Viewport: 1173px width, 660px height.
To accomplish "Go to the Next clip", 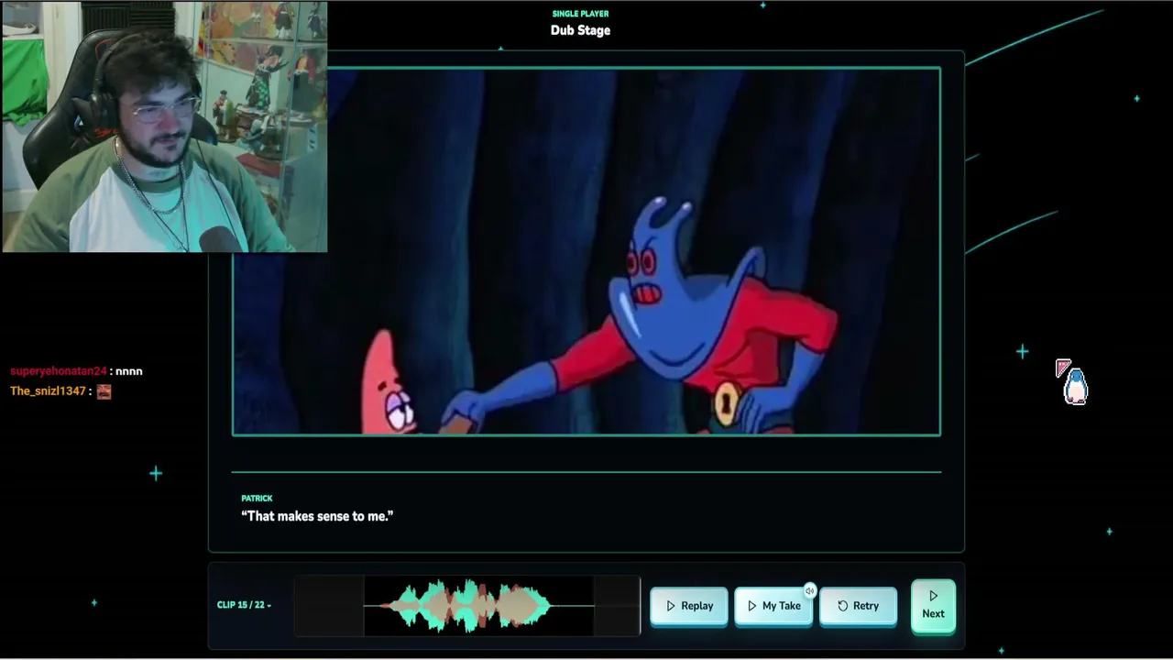I will click(x=933, y=606).
